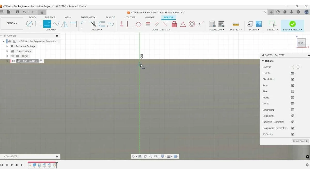Click the new design plus tab button
The width and height of the screenshot is (310, 174).
click(271, 12)
